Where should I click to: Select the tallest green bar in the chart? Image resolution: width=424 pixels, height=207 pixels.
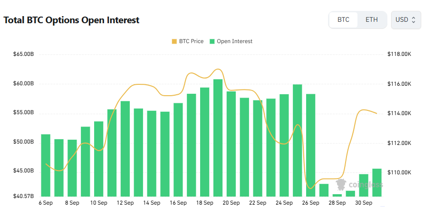pyautogui.click(x=218, y=137)
